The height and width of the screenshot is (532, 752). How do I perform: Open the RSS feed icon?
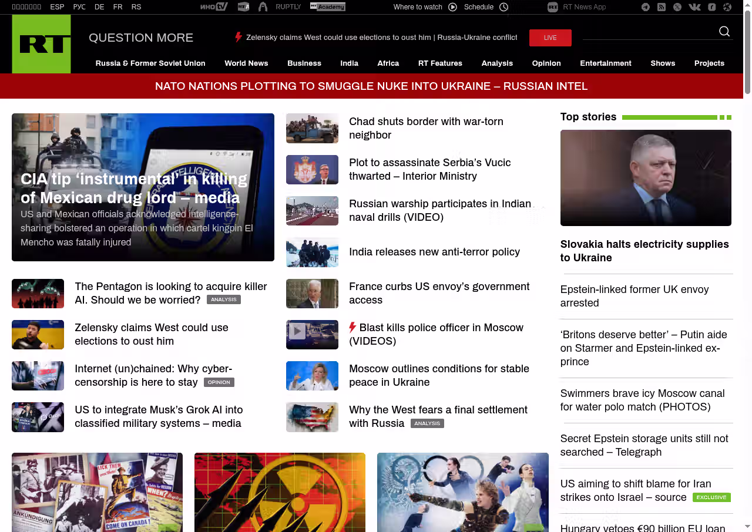click(x=662, y=7)
